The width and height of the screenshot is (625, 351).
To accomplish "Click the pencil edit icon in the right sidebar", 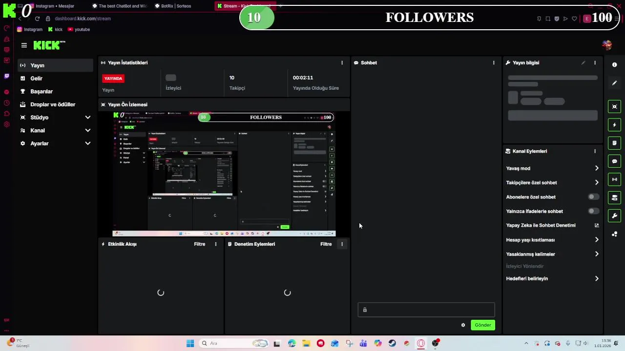I will click(614, 83).
